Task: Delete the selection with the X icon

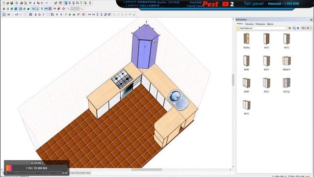Action: [30, 3]
